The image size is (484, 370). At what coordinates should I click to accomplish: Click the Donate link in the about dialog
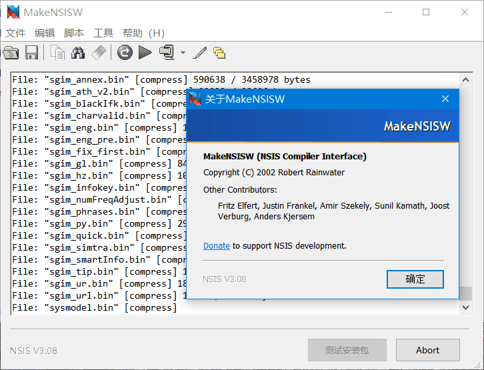[x=217, y=246]
